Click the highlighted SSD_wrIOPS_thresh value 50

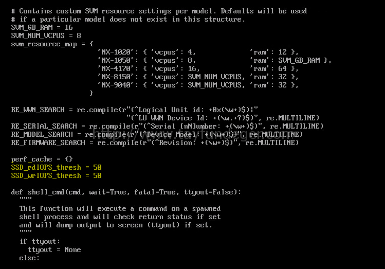click(x=97, y=176)
